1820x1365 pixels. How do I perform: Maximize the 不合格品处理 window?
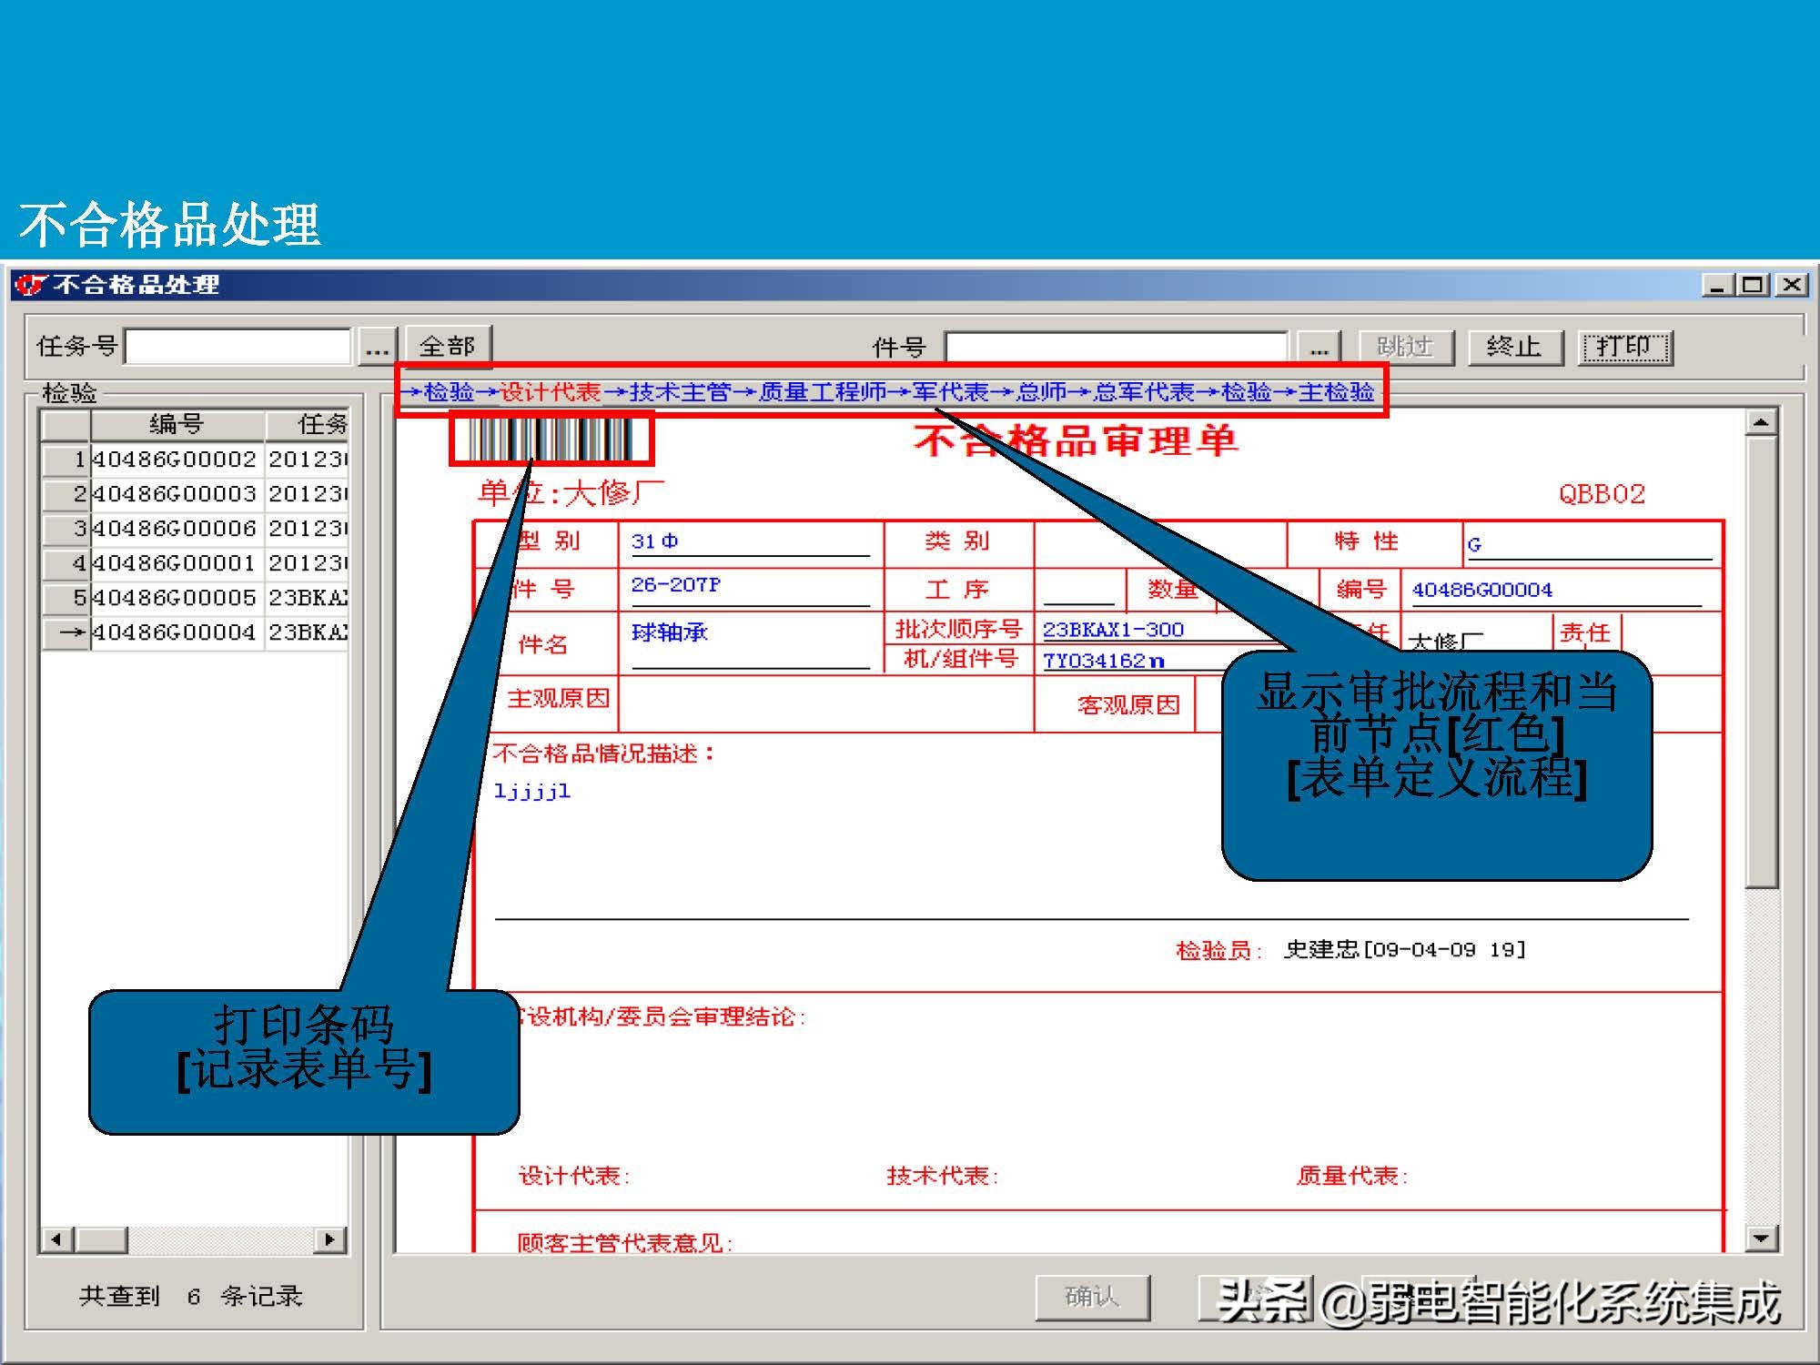(1752, 285)
